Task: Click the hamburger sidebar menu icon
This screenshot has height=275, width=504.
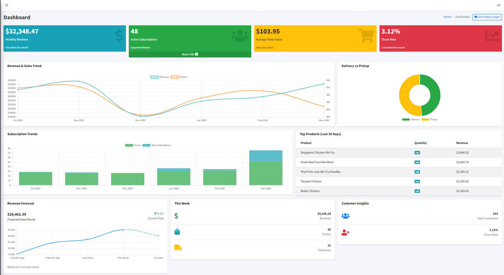Action: point(6,5)
